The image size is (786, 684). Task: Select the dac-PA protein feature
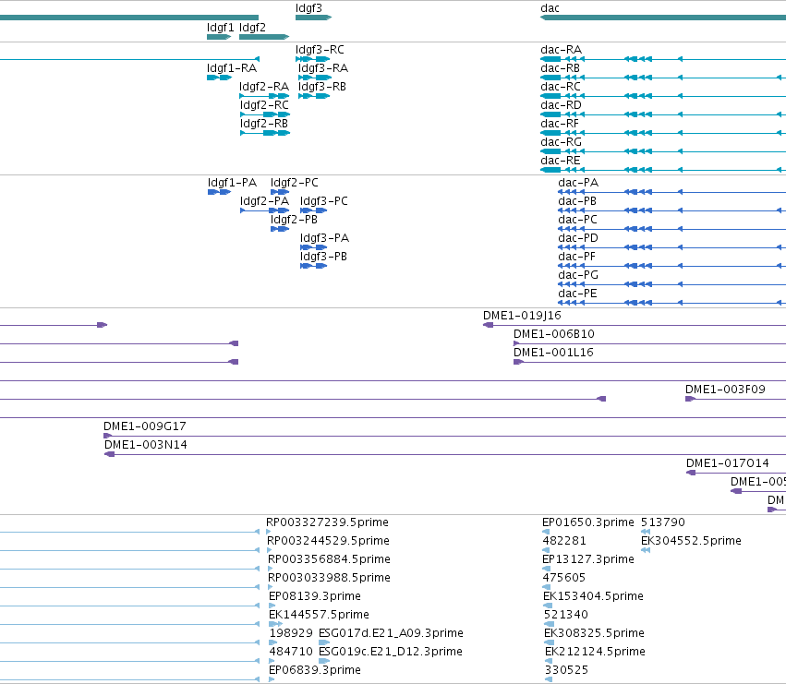[x=671, y=192]
